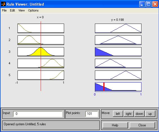Select rule number 1 label
This screenshot has width=159, height=132.
coord(9,28)
